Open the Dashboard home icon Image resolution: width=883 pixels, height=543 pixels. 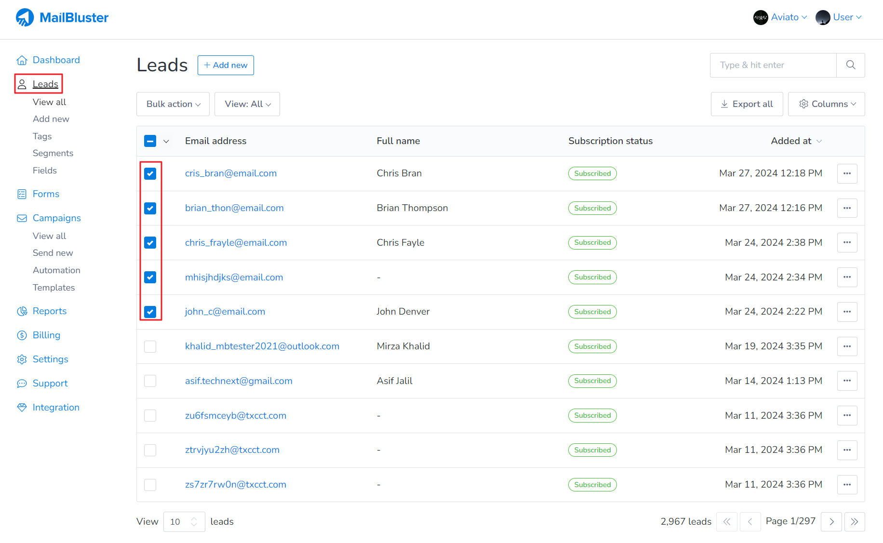tap(22, 60)
